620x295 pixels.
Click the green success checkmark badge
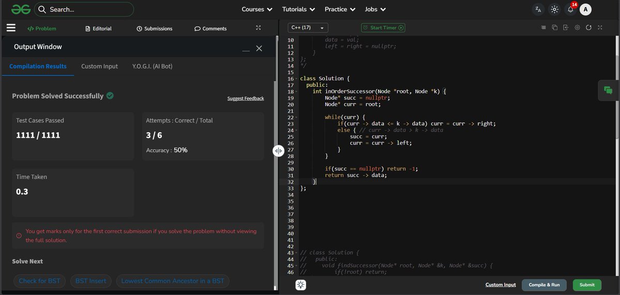pyautogui.click(x=110, y=95)
